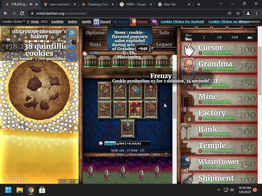This screenshot has width=262, height=196.
Task: Open the tumblr link
Action: coord(86,21)
